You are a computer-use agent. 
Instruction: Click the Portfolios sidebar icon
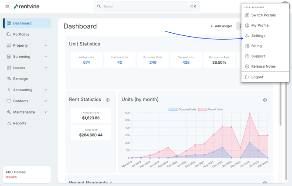pyautogui.click(x=9, y=34)
